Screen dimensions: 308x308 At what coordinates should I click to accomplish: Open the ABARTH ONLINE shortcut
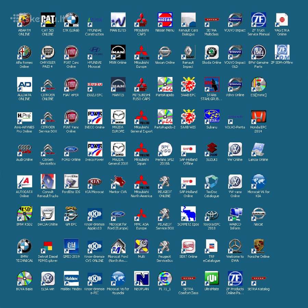pos(24,20)
